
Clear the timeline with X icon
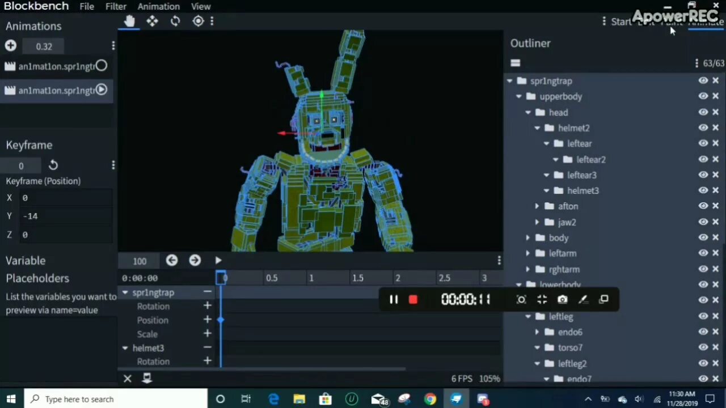(128, 379)
